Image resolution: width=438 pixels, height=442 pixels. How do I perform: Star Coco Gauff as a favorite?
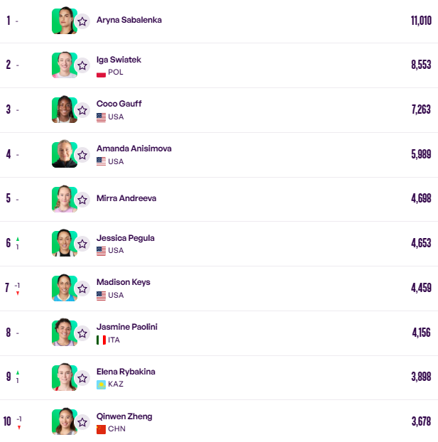(82, 110)
